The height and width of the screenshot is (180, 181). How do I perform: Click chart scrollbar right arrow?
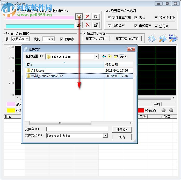tap(173, 97)
